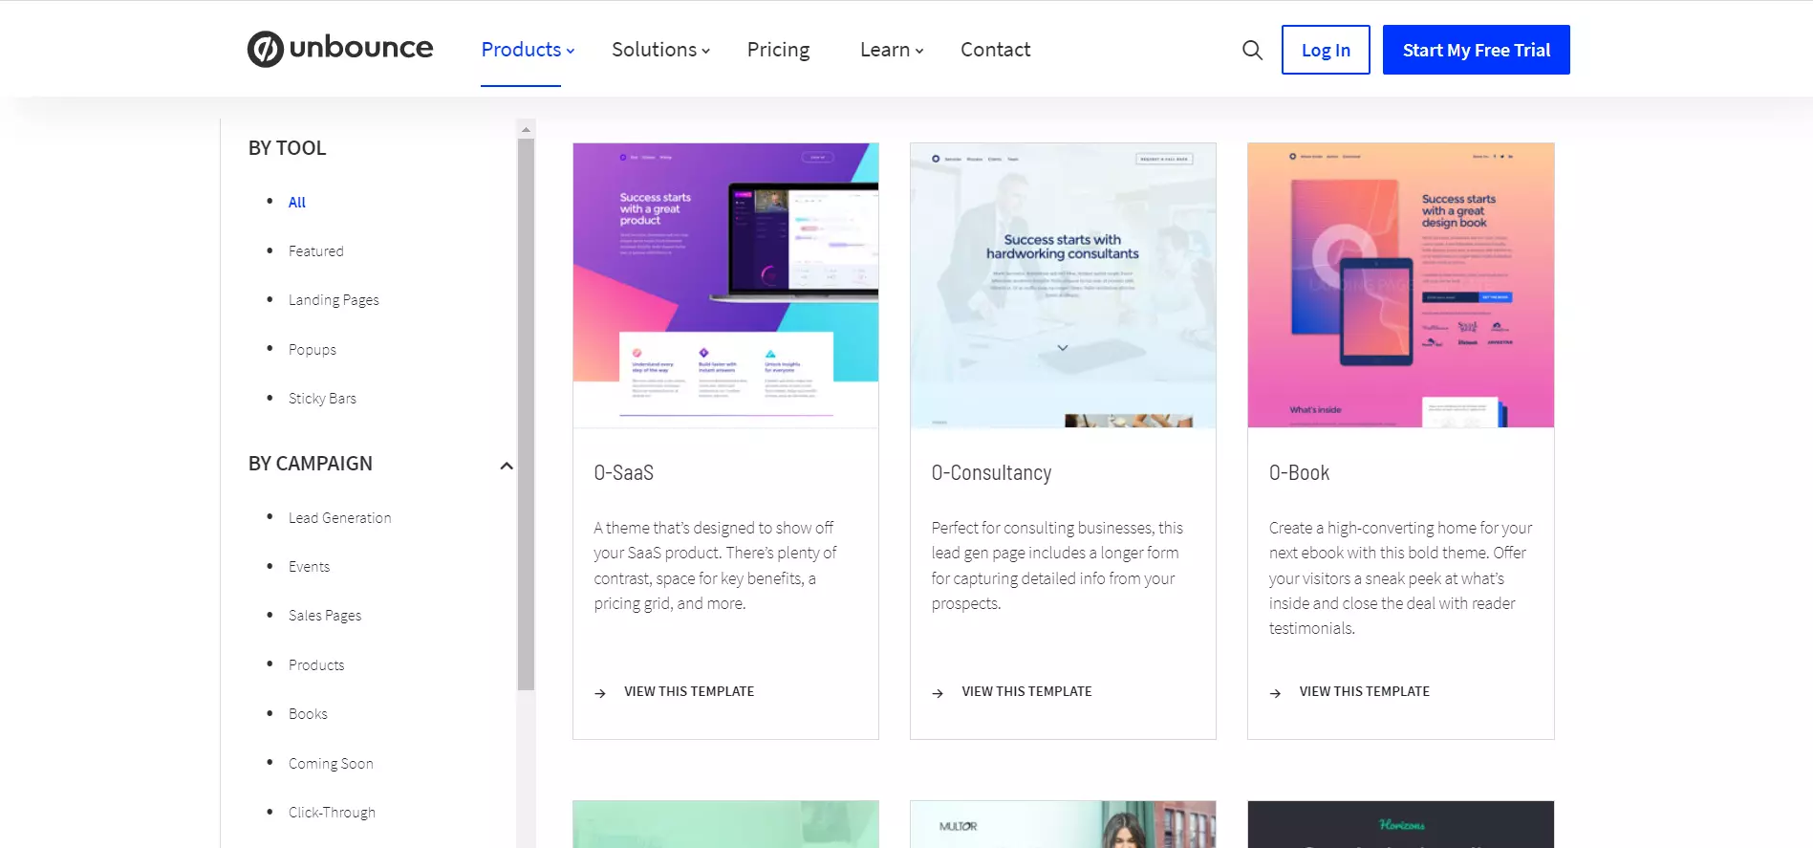Click the BY CAMPAIGN heading

pos(311,464)
